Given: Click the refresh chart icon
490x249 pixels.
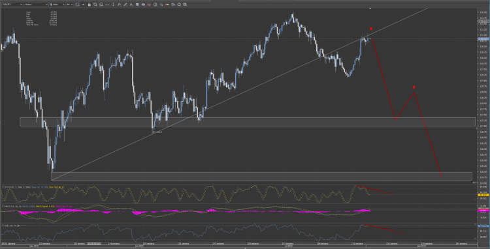Looking at the screenshot, I should pyautogui.click(x=77, y=5).
